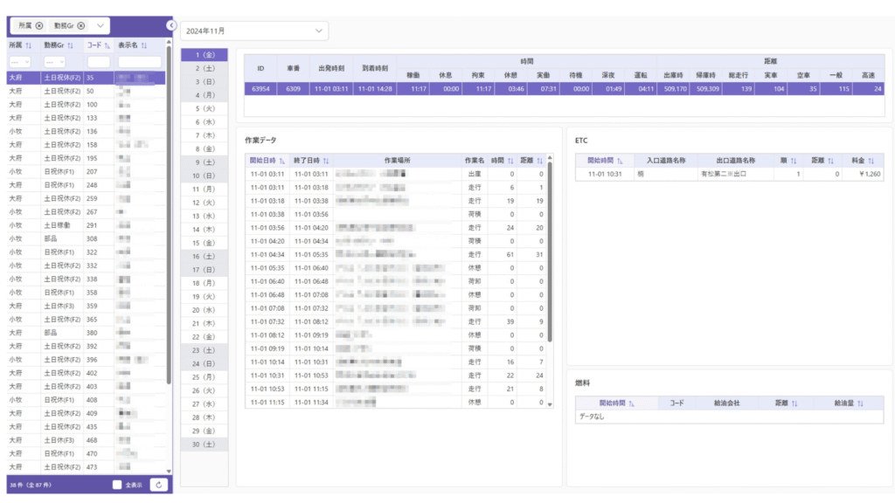Click the 表示名 filter text field
895x503 pixels.
tap(140, 62)
